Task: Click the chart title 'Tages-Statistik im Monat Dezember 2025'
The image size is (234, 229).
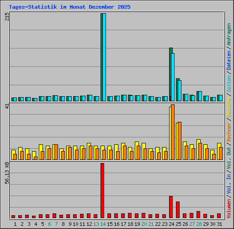Action: coord(69,7)
